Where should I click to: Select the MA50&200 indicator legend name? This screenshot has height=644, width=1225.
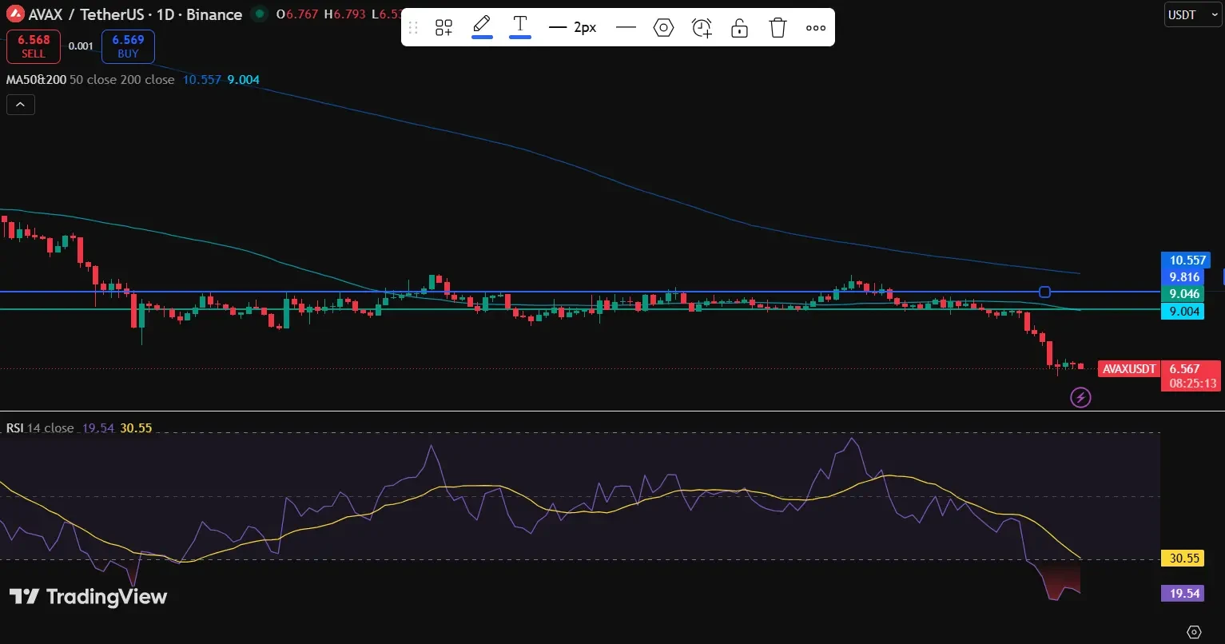[36, 80]
